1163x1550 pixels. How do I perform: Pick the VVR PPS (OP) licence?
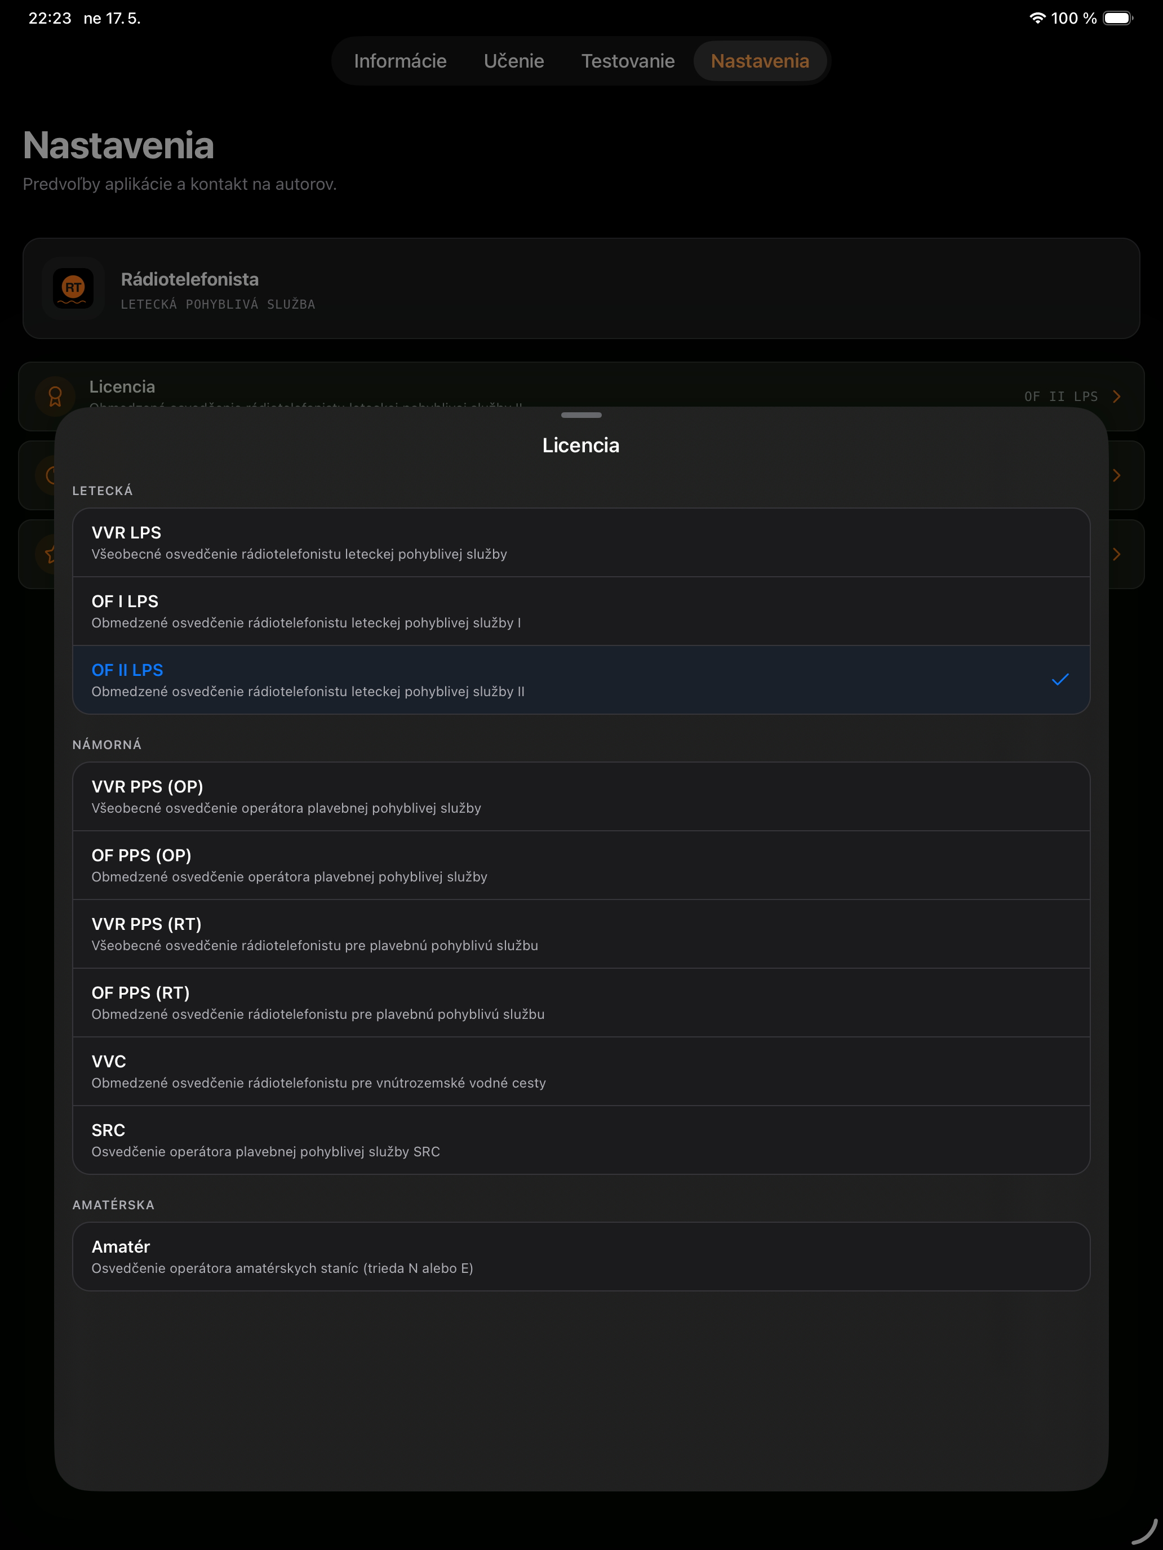[x=581, y=797]
